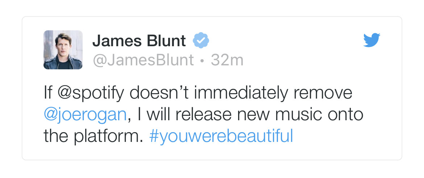Open the James Blunt display name
Image resolution: width=424 pixels, height=178 pixels.
tap(139, 41)
